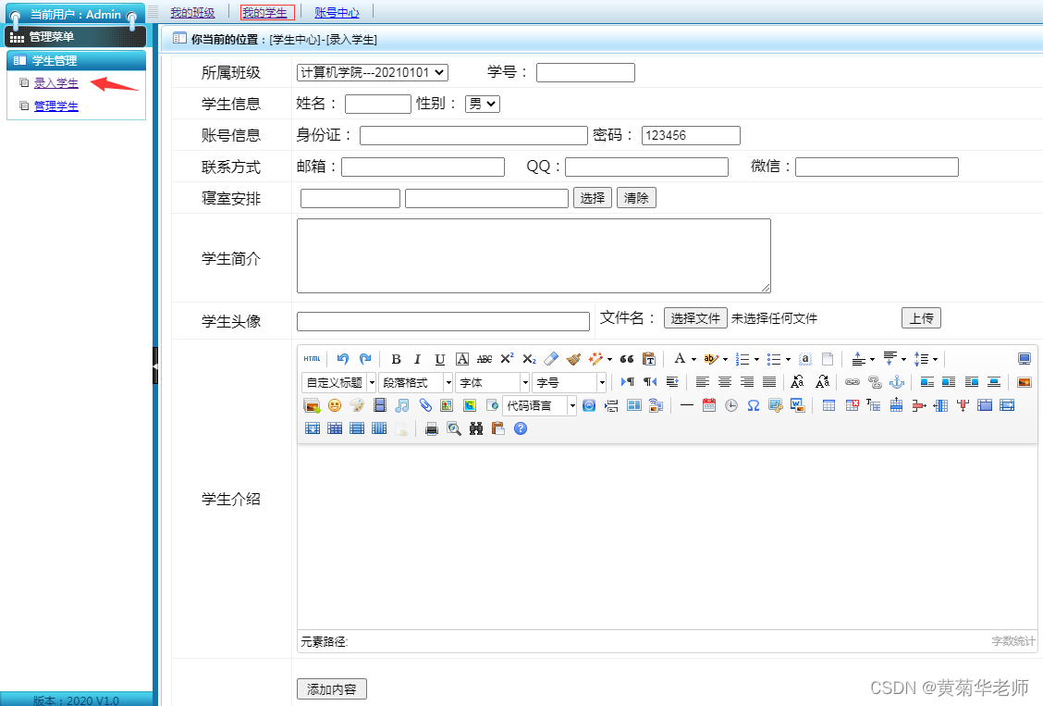Undo the last edit in the rich text editor

point(342,359)
